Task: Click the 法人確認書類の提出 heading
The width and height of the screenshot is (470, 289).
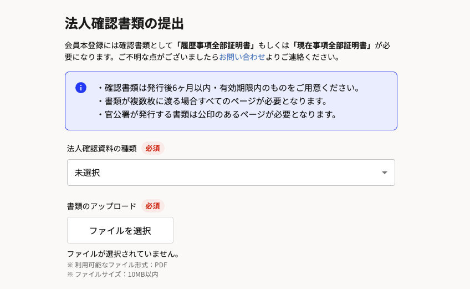Action: [124, 23]
